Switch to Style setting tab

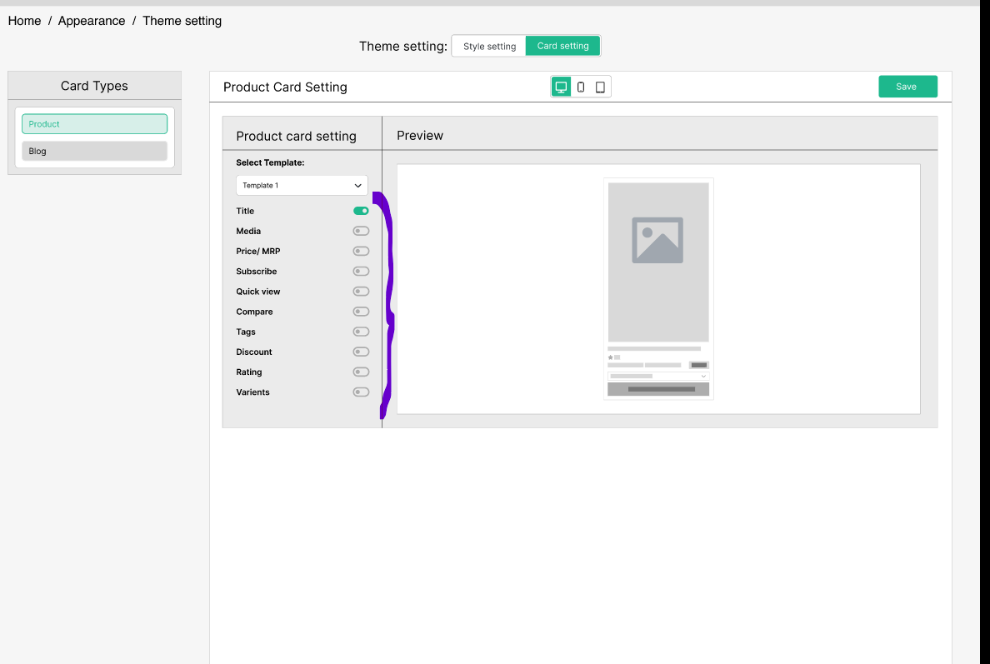pyautogui.click(x=489, y=46)
